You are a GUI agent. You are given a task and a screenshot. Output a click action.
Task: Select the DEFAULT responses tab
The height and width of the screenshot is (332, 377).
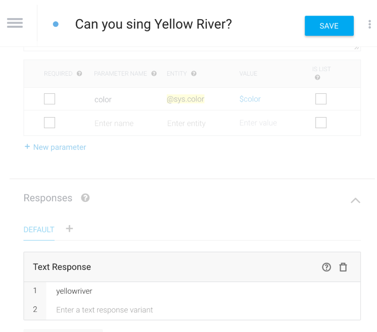tap(39, 230)
